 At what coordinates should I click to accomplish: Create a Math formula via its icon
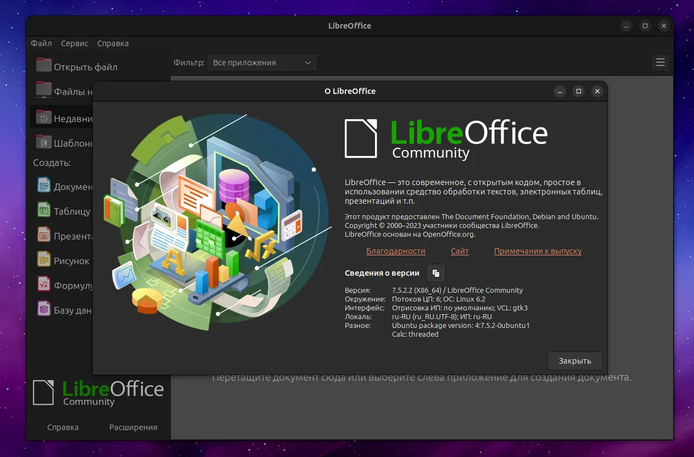[44, 285]
